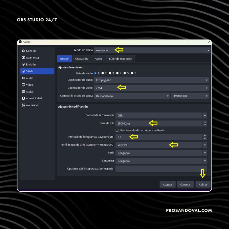Select audio track 3 radio button
229x229 pixels.
[x=110, y=73]
